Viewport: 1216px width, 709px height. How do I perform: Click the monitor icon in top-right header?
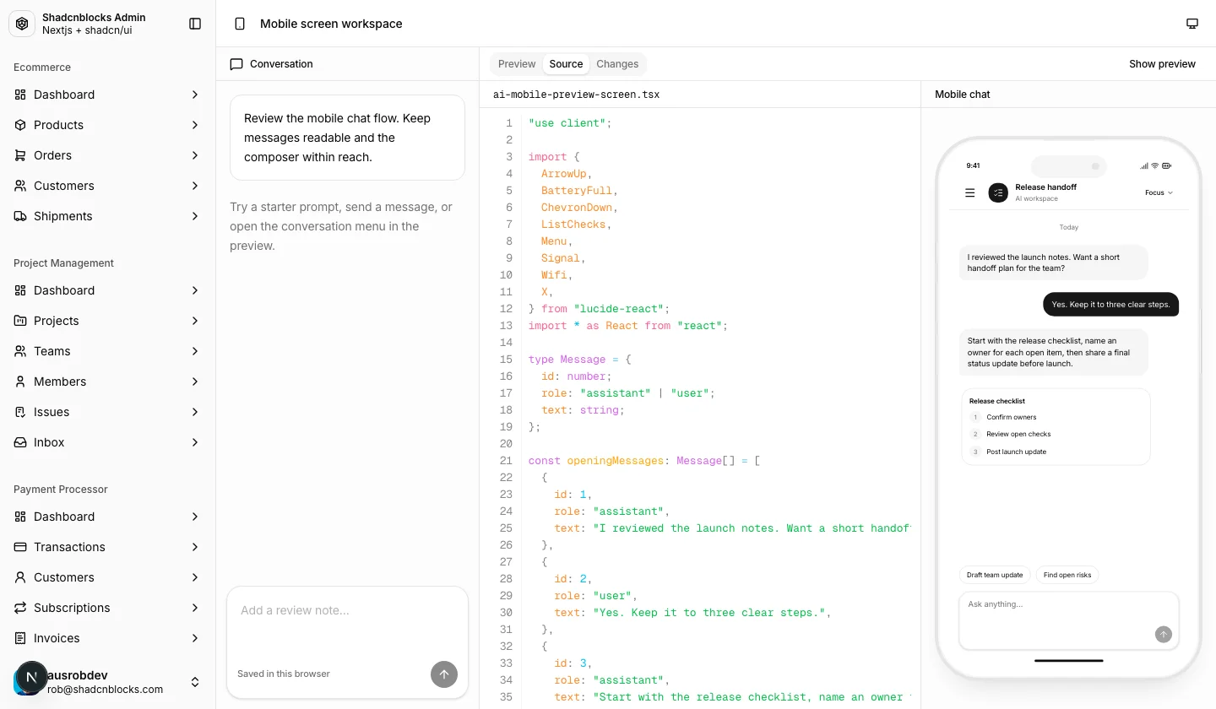coord(1192,24)
